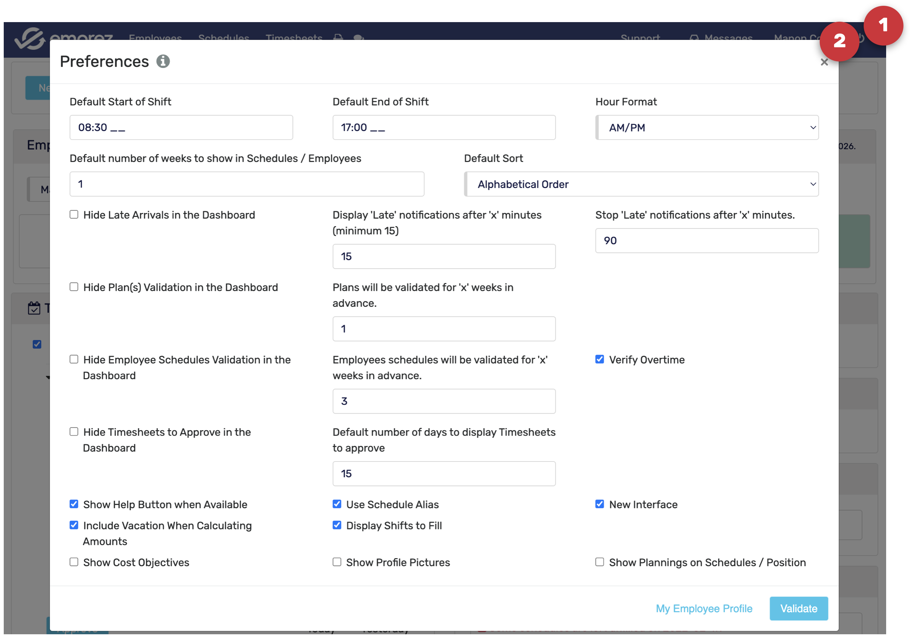
Task: Check Show Cost Objectives
Action: coord(74,562)
